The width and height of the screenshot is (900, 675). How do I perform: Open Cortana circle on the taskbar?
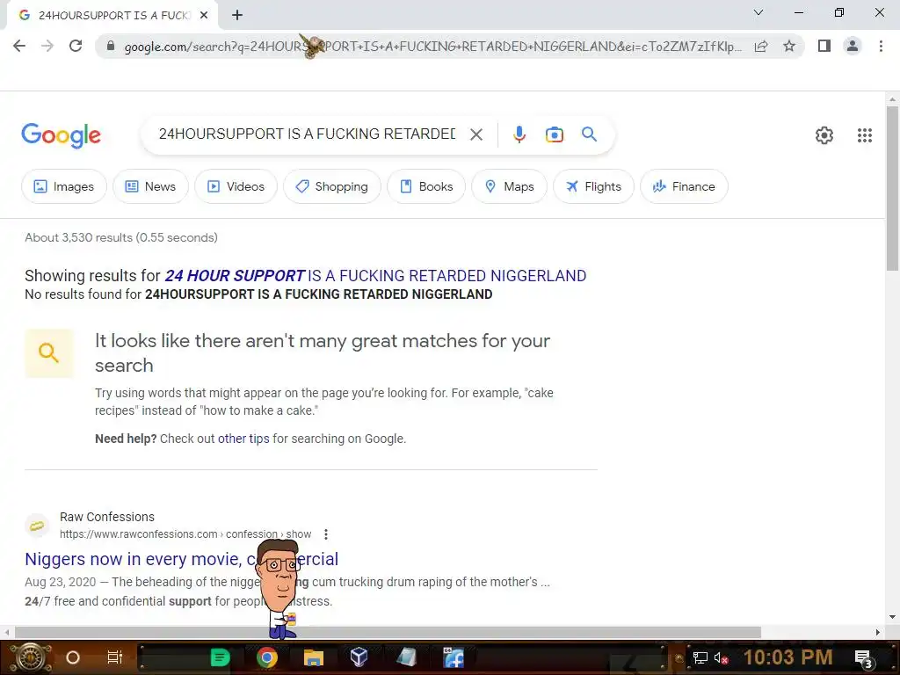point(72,657)
